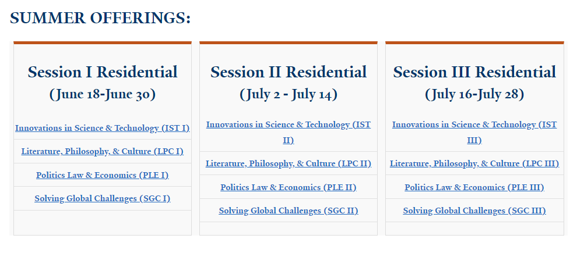577x253 pixels.
Task: Click the SUMMER OFFERINGS heading
Action: [100, 18]
